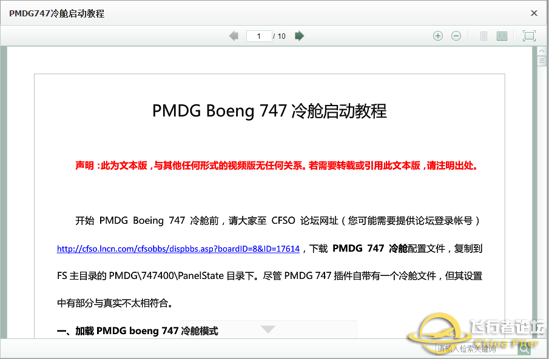This screenshot has height=359, width=549.
Task: Enter fullscreen mode
Action: [x=529, y=36]
